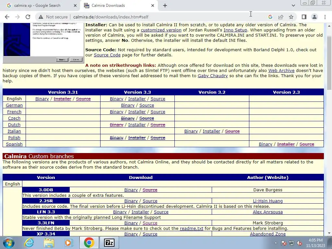Click the browser forward arrow

[x=18, y=17]
